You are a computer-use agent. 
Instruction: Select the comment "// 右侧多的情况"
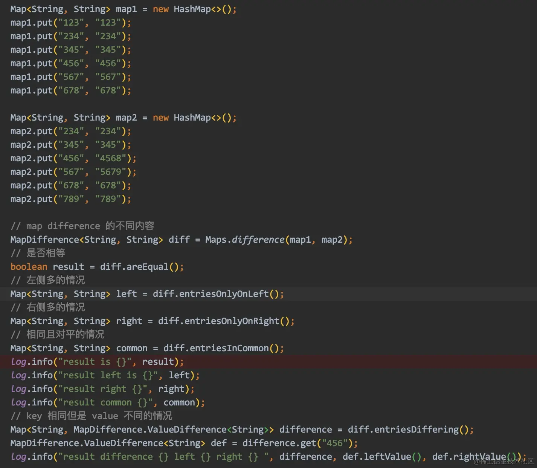pos(48,307)
